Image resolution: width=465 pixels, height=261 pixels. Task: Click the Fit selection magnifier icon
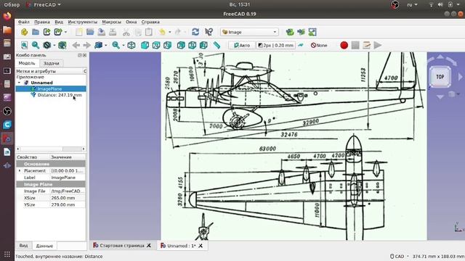pos(36,45)
